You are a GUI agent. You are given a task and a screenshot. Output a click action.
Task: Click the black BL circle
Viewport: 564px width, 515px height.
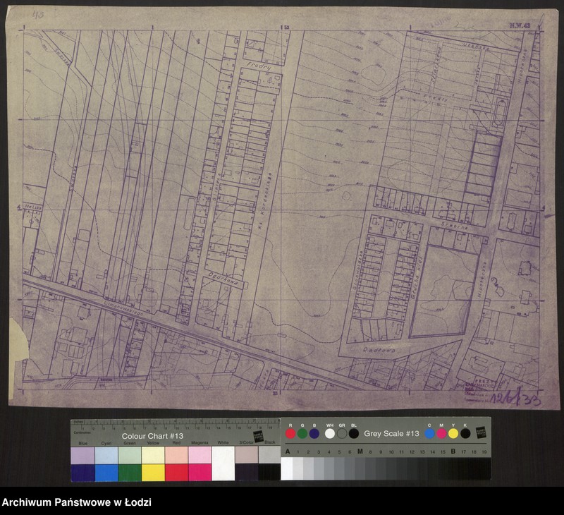tap(354, 434)
